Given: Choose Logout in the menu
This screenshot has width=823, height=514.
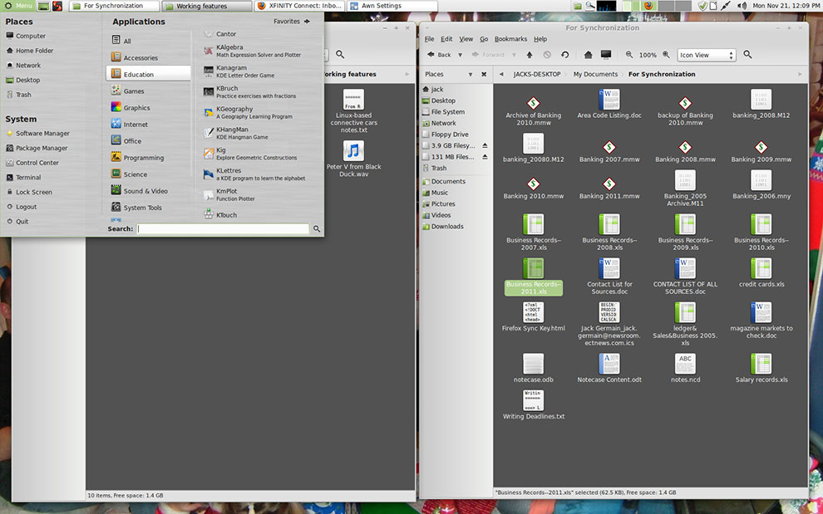Looking at the screenshot, I should [x=22, y=207].
